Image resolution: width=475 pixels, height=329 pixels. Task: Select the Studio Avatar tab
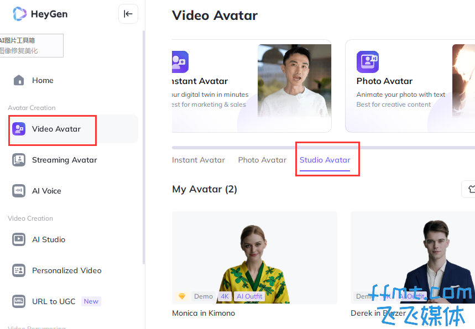tap(325, 160)
